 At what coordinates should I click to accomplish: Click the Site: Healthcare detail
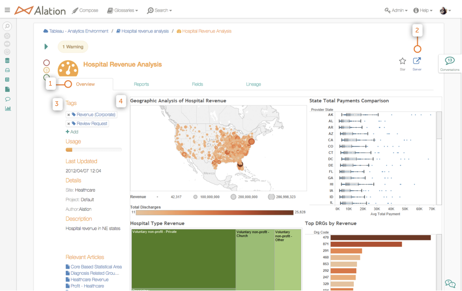(x=80, y=190)
